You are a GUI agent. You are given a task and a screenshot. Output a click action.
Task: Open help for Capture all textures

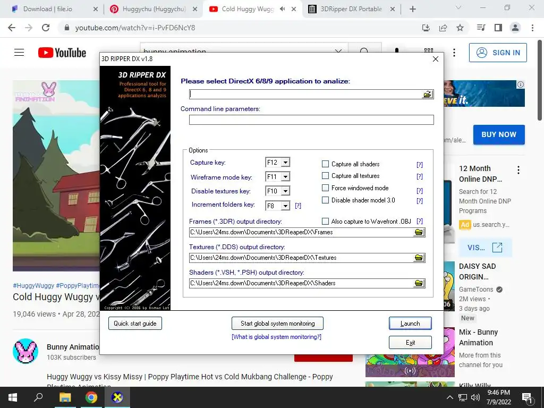coord(420,176)
